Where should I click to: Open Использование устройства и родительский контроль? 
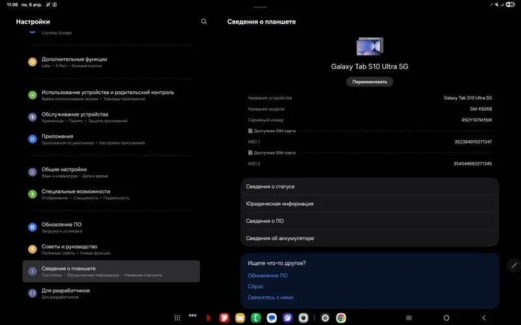pyautogui.click(x=111, y=95)
